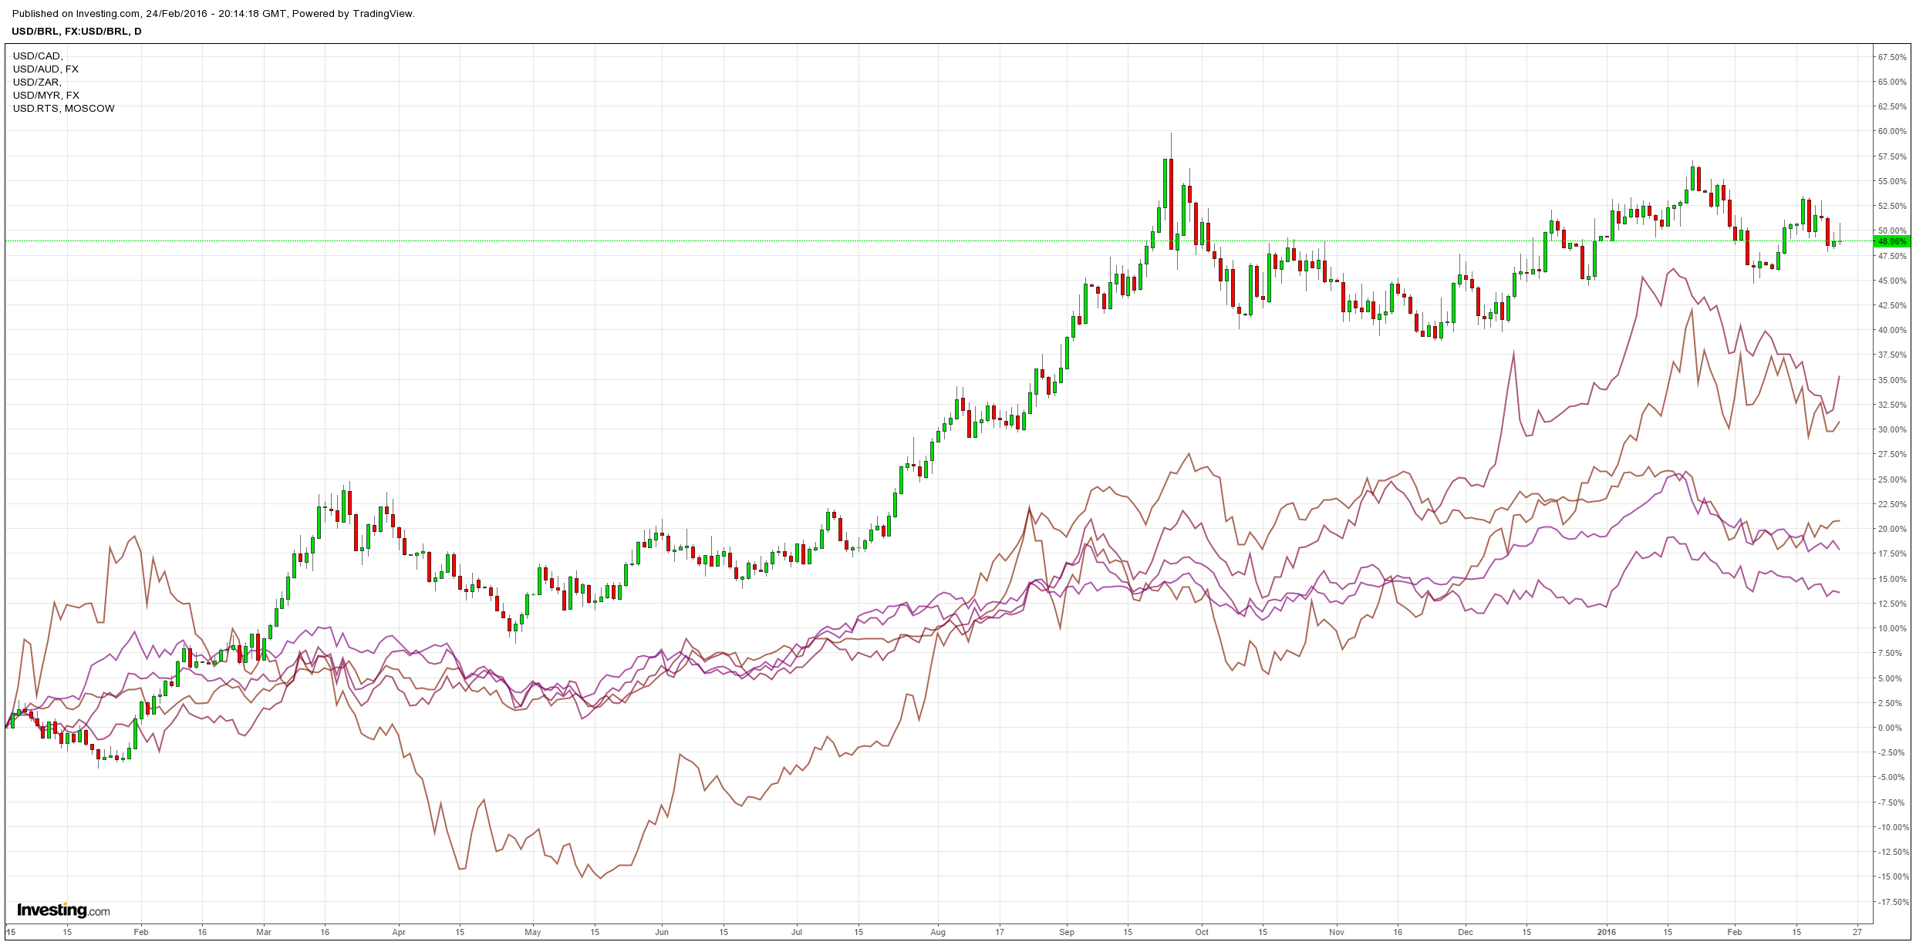The width and height of the screenshot is (1916, 942).
Task: Click the Jun label on time axis
Action: click(661, 932)
